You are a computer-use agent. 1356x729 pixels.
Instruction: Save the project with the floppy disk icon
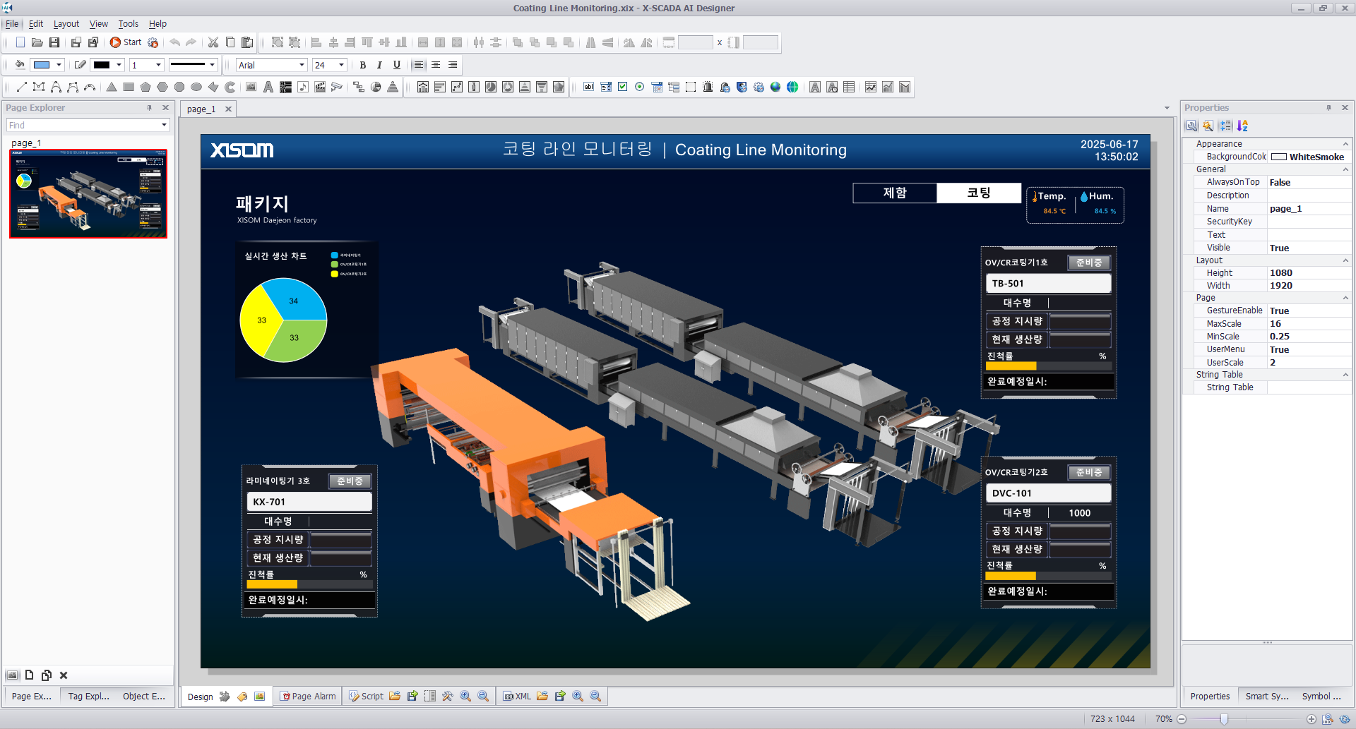(x=54, y=42)
